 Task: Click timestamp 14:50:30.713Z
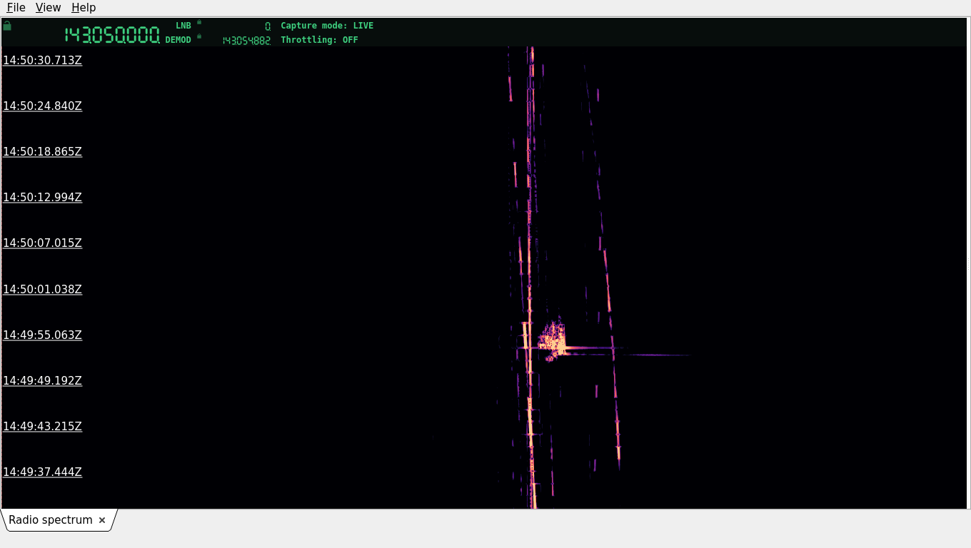pos(42,61)
